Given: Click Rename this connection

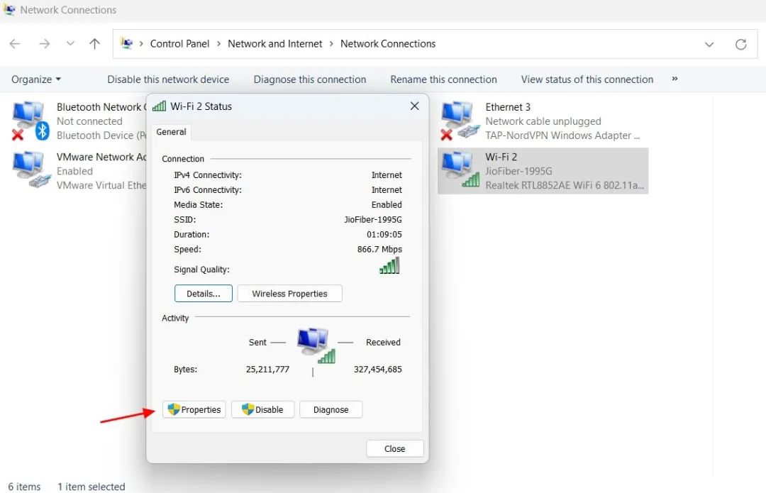Looking at the screenshot, I should 444,79.
